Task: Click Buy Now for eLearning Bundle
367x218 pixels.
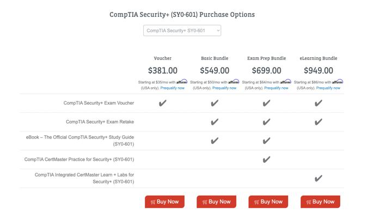Action: [320, 202]
